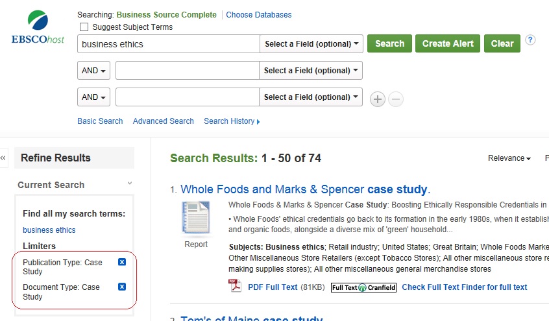Click the Create Alert button
Image resolution: width=549 pixels, height=321 pixels.
448,43
